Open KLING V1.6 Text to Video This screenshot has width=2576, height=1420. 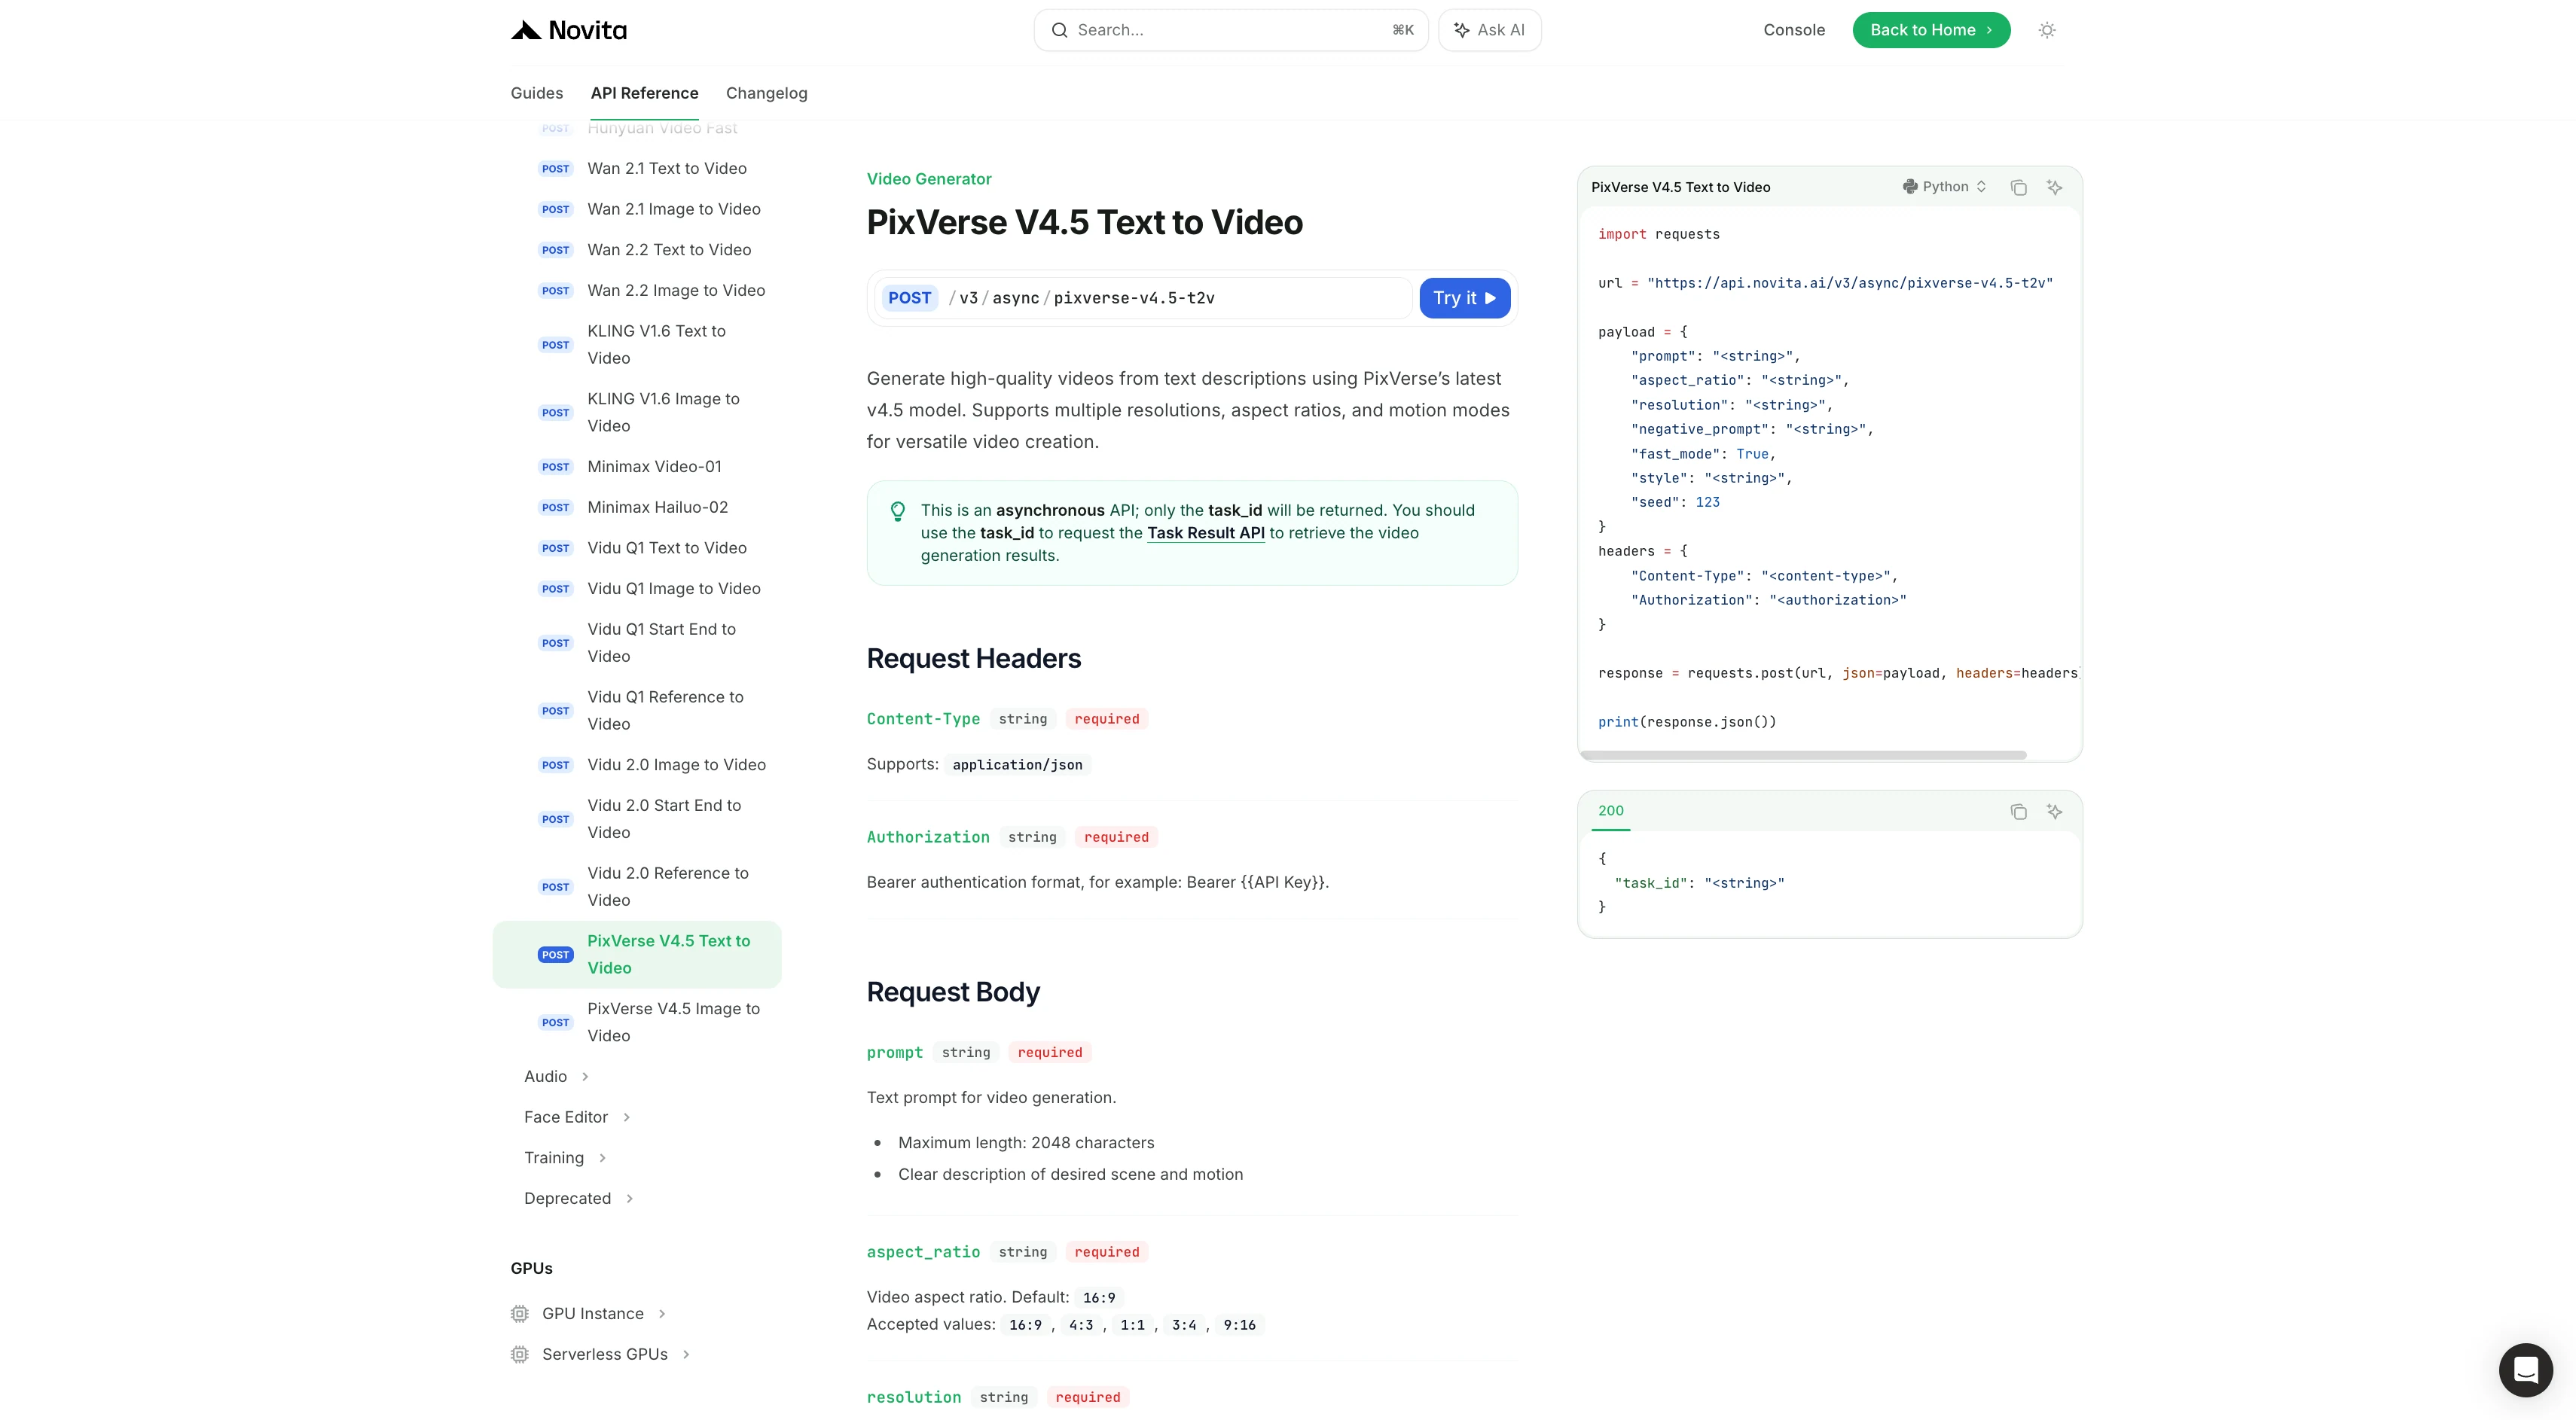(x=656, y=345)
